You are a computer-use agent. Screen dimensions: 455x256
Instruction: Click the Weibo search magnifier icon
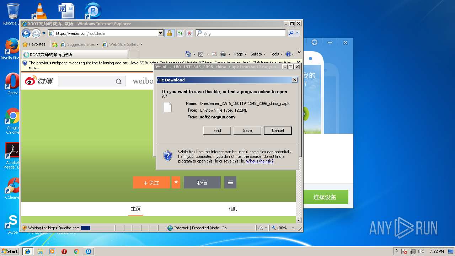click(x=119, y=81)
